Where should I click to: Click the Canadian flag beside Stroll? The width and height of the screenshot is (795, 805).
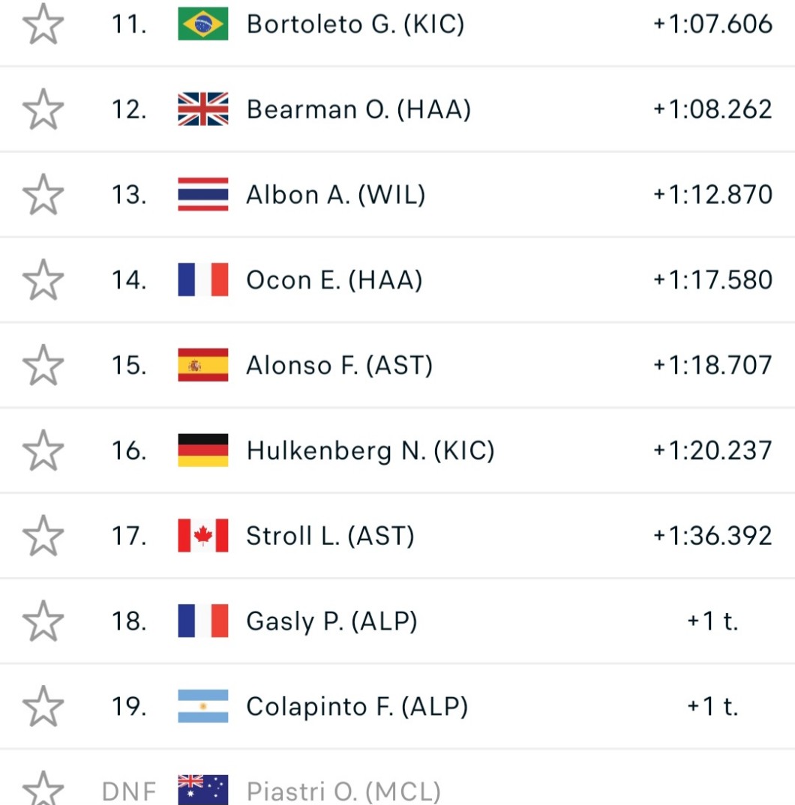(x=203, y=536)
